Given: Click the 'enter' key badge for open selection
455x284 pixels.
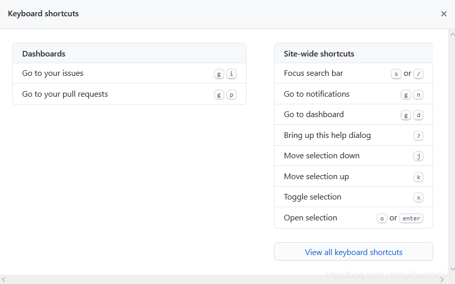Looking at the screenshot, I should [411, 218].
